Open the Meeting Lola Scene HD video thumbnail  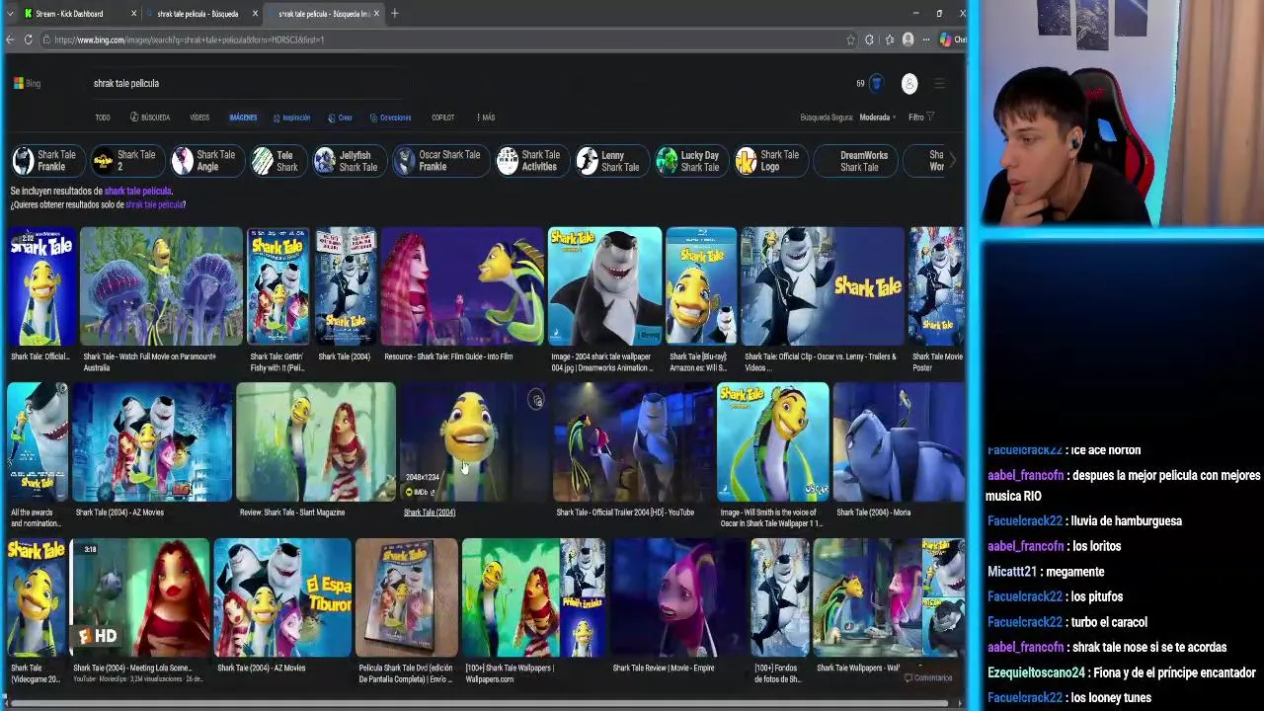point(140,597)
